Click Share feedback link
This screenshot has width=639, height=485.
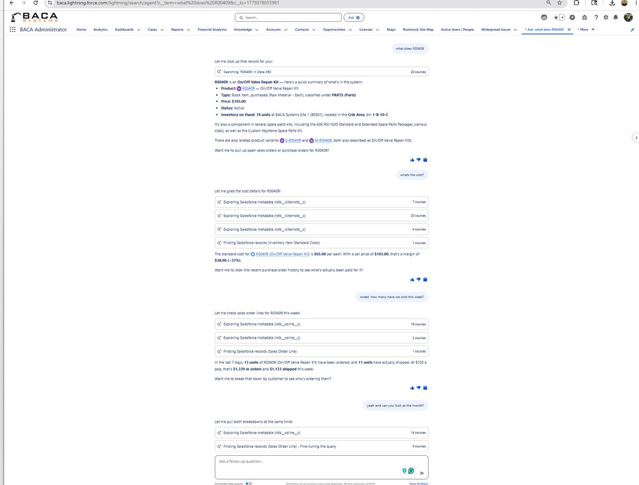coord(419,483)
